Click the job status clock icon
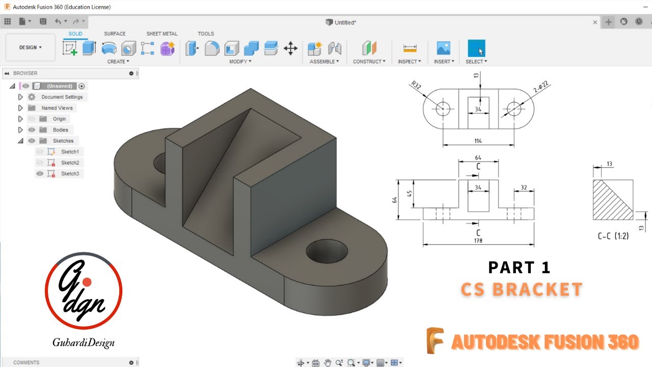Viewport: 652px width, 367px height. 639,21
